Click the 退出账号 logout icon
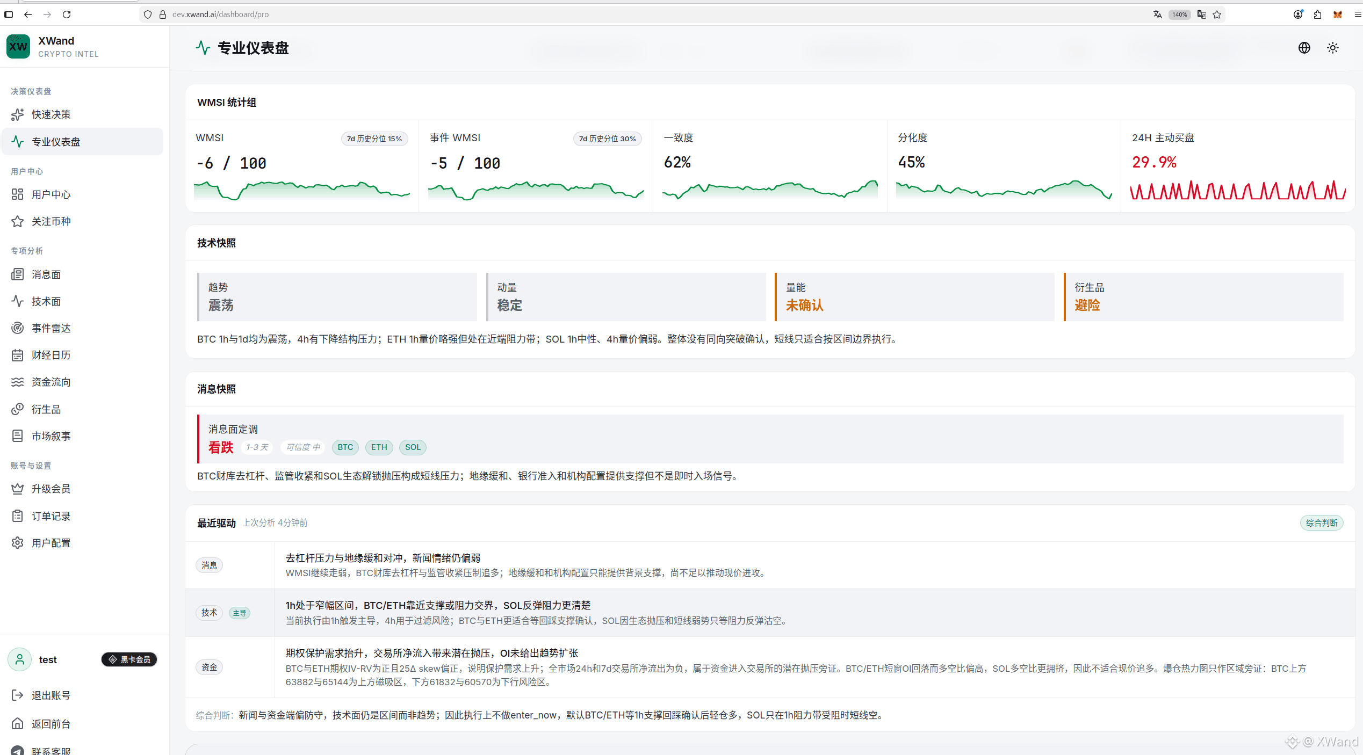Screen dimensions: 1363x755 [x=18, y=695]
